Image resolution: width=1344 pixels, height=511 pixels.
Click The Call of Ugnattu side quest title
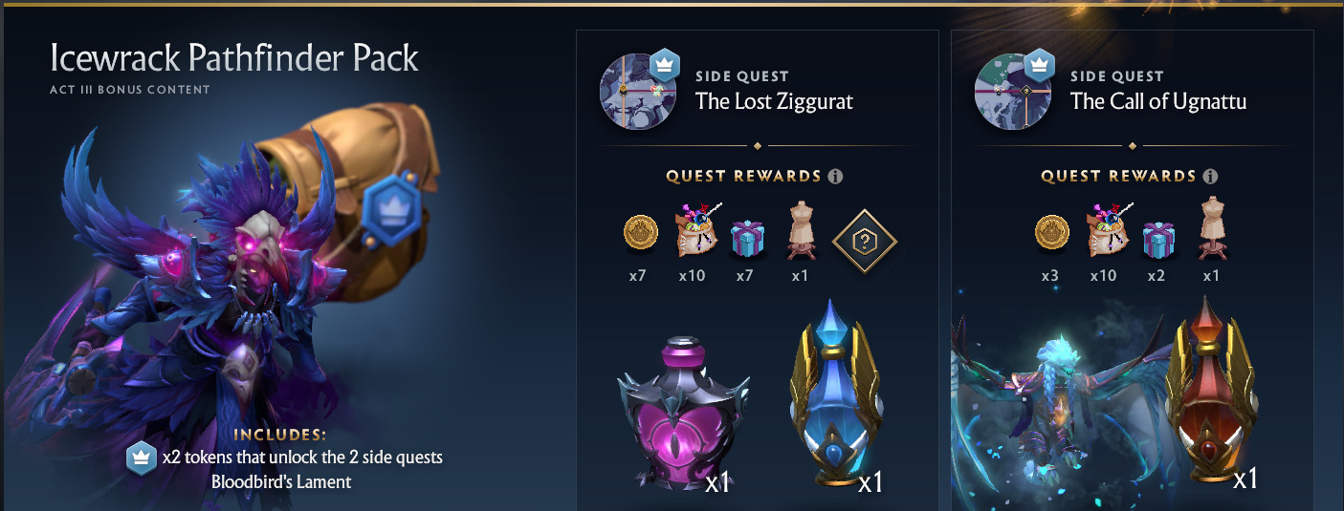click(1158, 101)
